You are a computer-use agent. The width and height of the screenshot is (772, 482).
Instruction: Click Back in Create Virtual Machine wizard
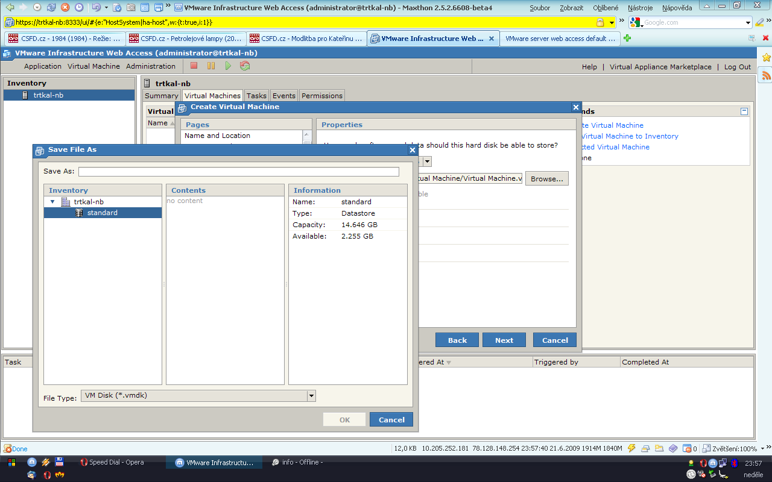(457, 340)
